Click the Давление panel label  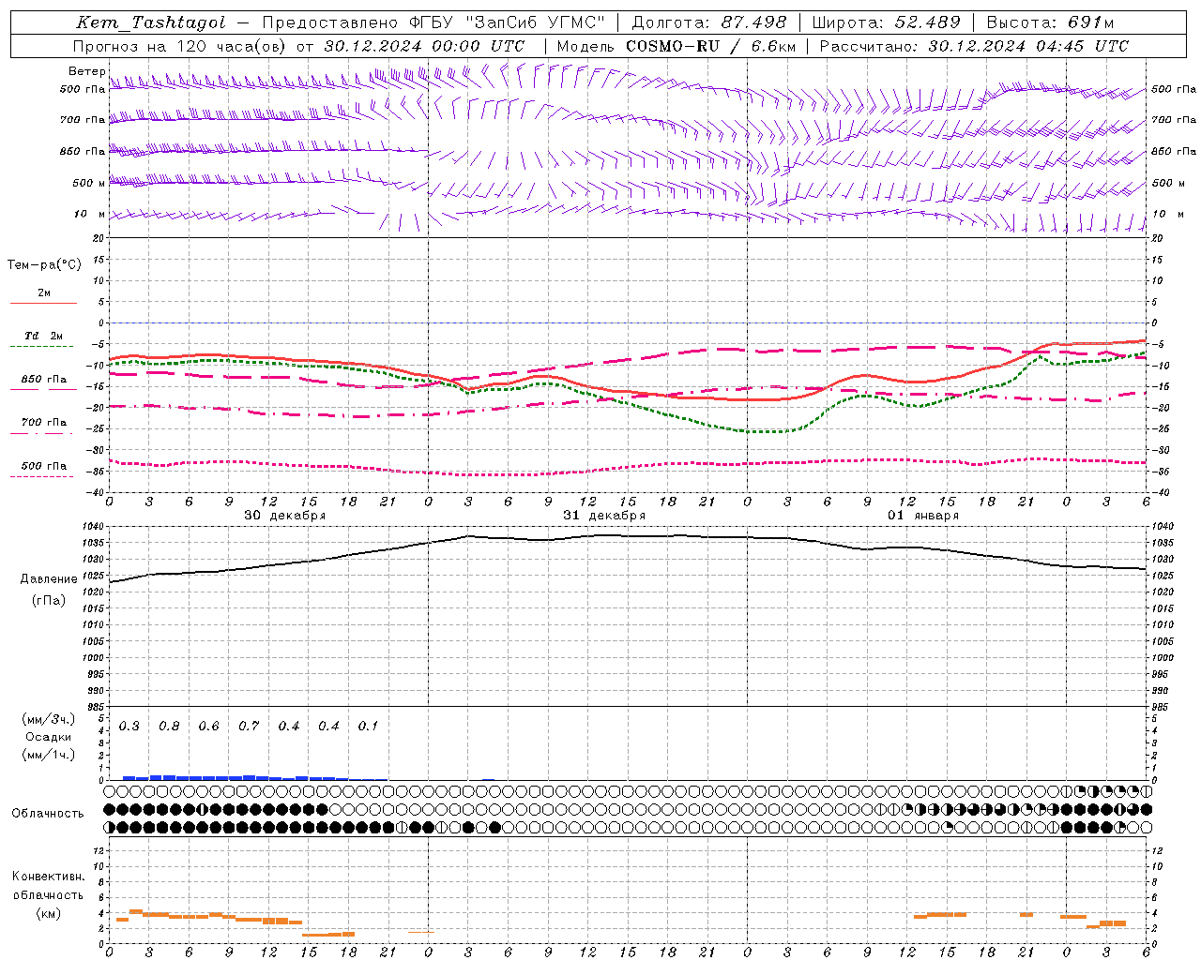point(49,579)
